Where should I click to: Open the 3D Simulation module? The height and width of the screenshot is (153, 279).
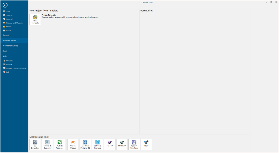35,144
